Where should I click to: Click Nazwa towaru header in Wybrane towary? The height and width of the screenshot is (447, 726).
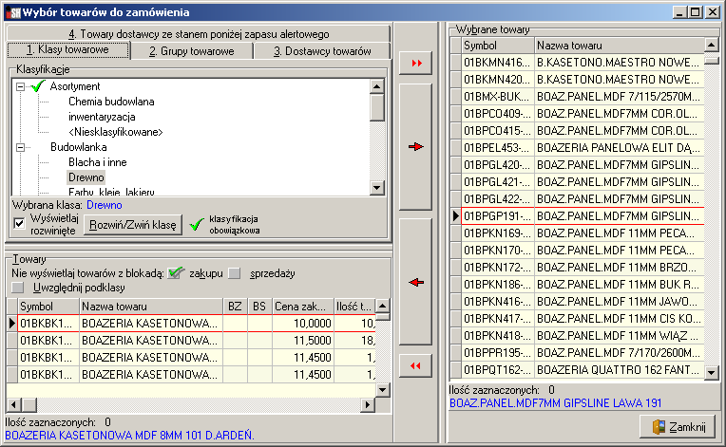(619, 46)
